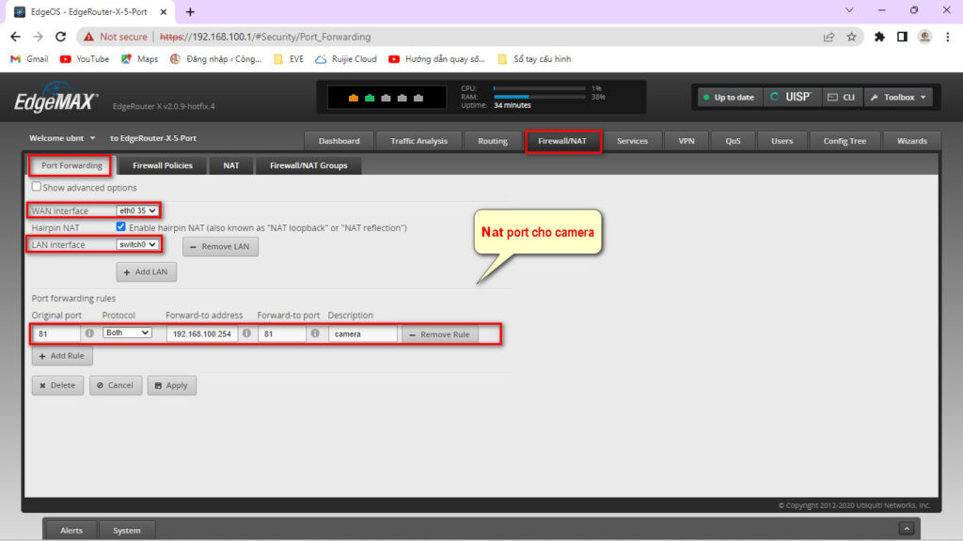This screenshot has height=541, width=963.
Task: Open the CLI terminal button
Action: (841, 97)
